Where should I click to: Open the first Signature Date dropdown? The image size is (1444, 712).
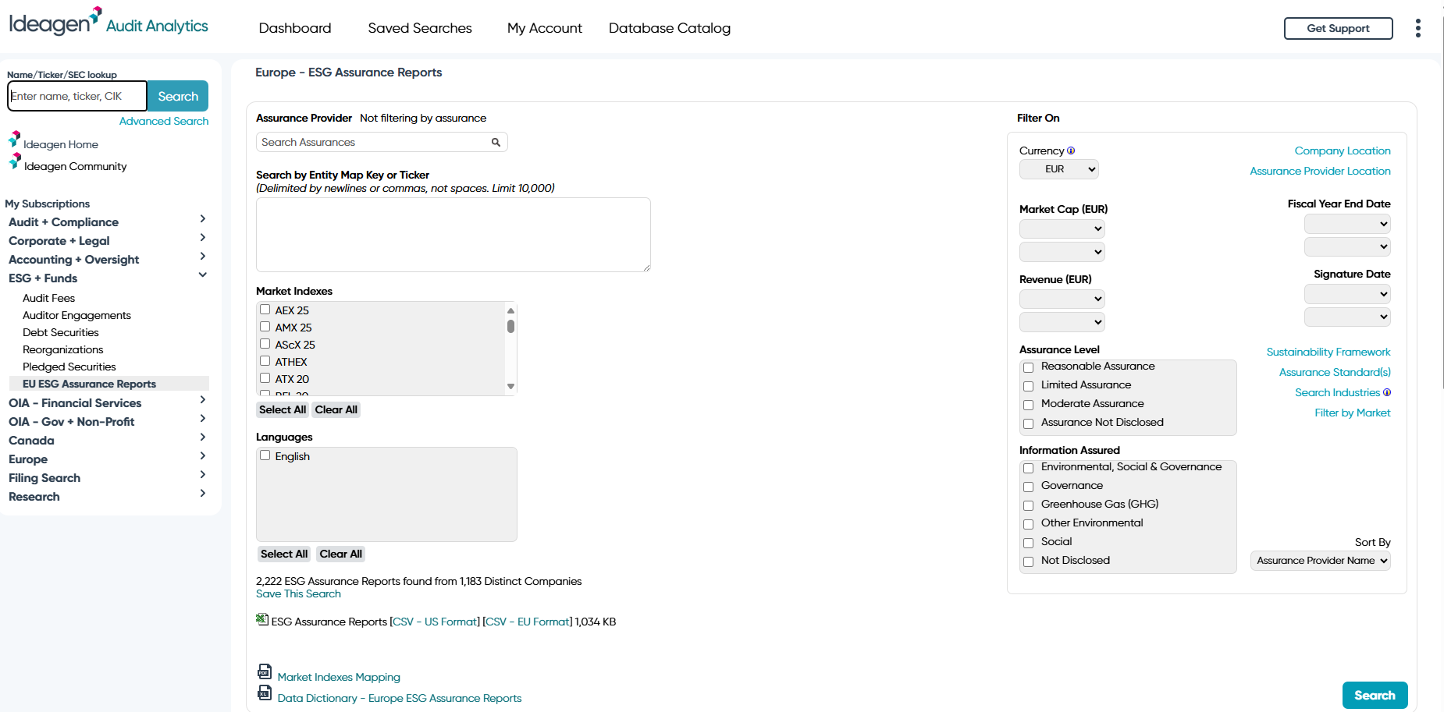pyautogui.click(x=1347, y=294)
